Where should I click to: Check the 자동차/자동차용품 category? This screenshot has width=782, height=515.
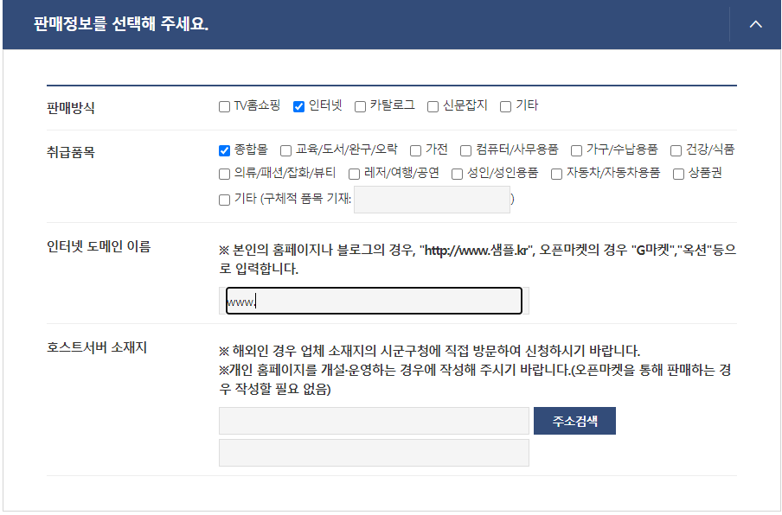click(556, 174)
